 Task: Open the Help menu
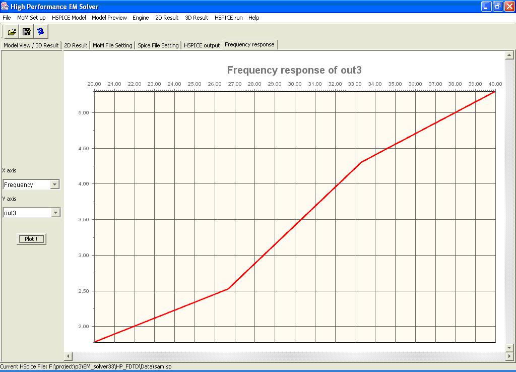click(x=254, y=18)
